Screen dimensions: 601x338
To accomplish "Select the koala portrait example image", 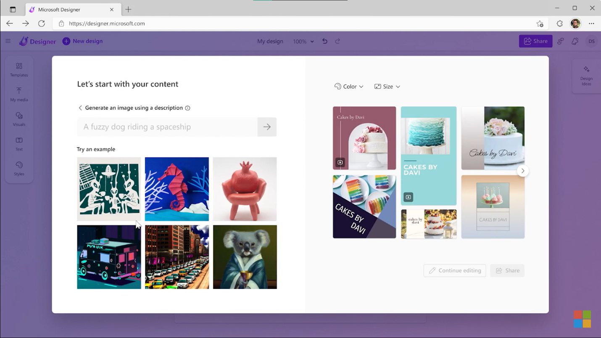I will click(245, 257).
